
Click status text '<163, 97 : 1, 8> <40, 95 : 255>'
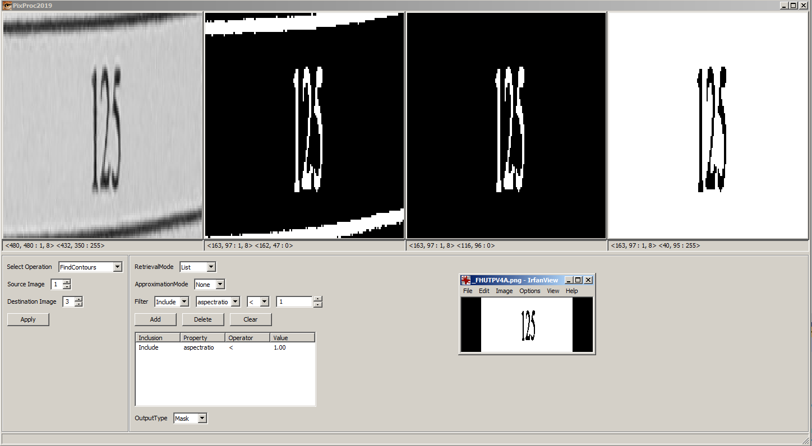click(656, 245)
